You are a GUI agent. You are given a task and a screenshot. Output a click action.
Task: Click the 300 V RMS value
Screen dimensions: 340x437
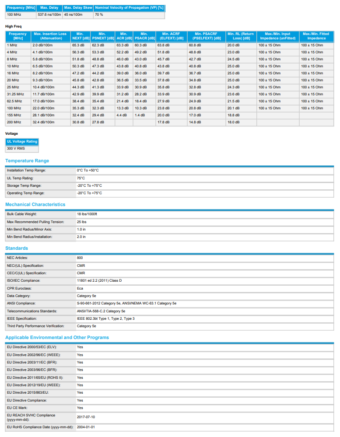[x=16, y=149]
